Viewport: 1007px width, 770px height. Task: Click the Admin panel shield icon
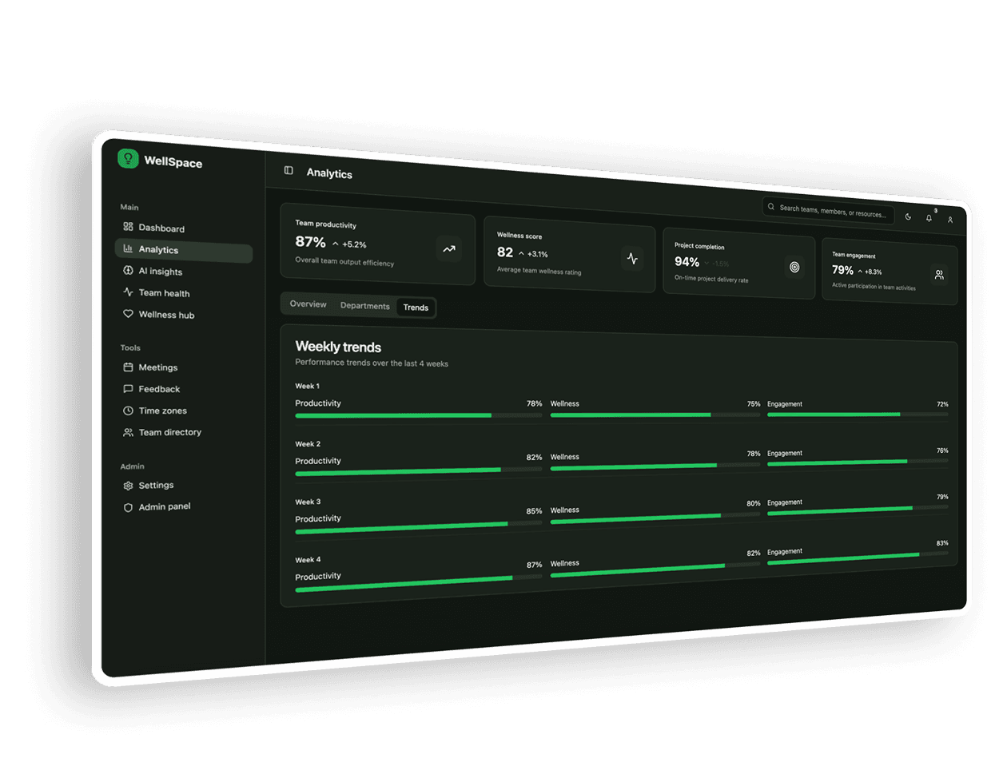128,507
